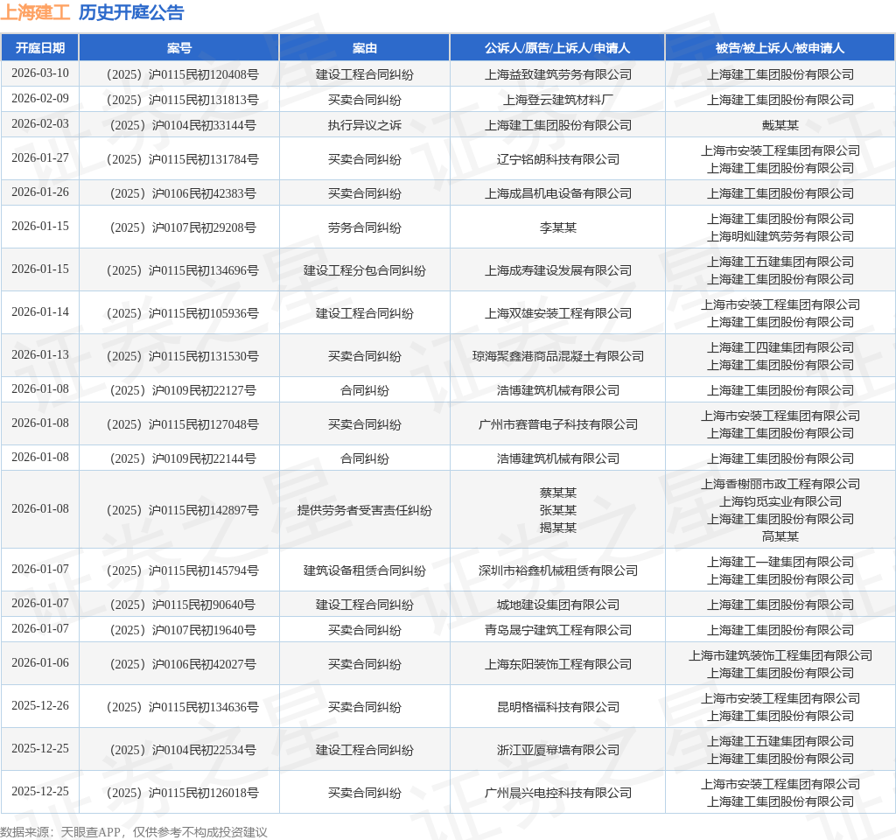This screenshot has height=840, width=896.
Task: Click plaintiff 广州市赛普电子科技有限公司
Action: pos(558,424)
